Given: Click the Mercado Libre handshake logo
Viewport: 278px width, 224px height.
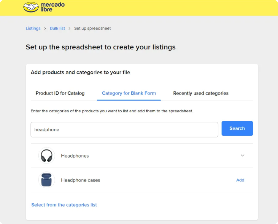Looking at the screenshot, I should [31, 7].
